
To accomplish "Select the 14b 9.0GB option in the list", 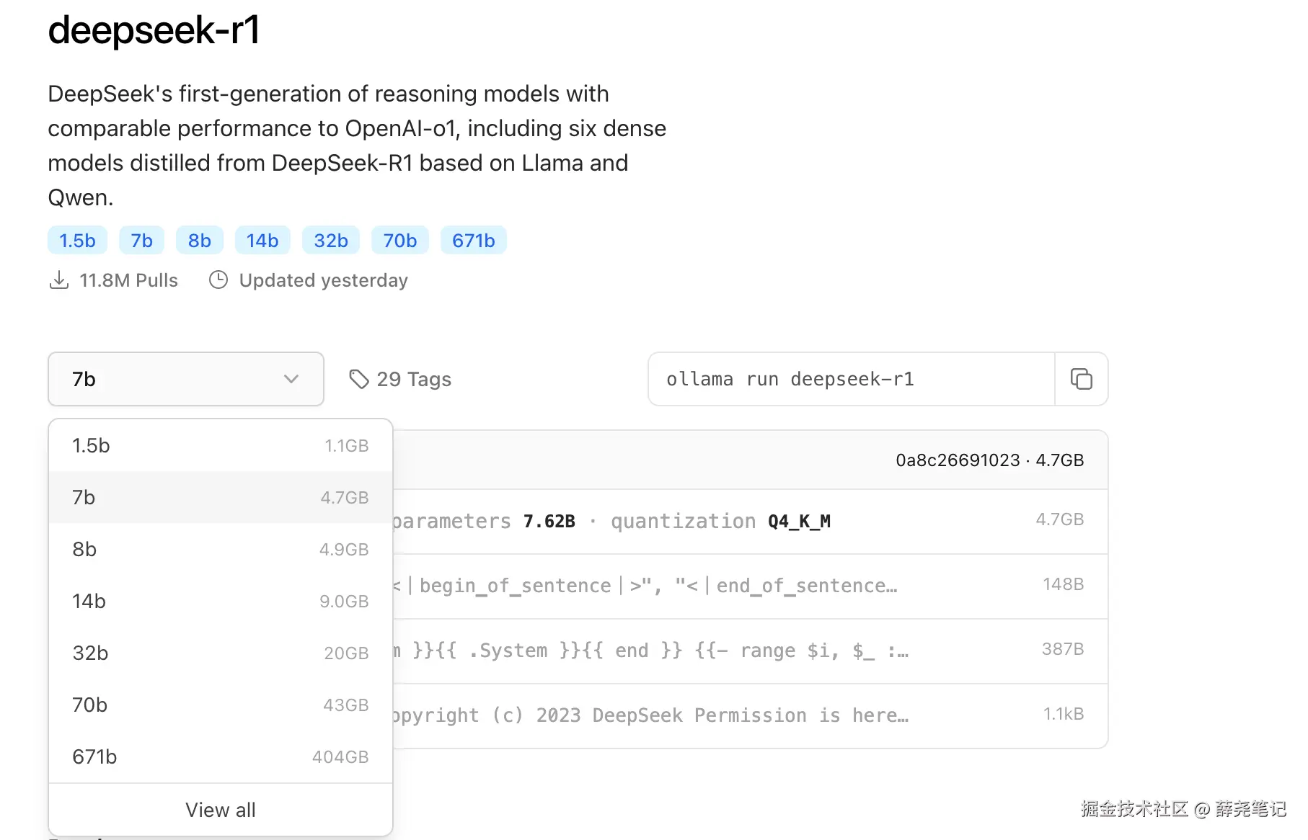I will pyautogui.click(x=220, y=602).
